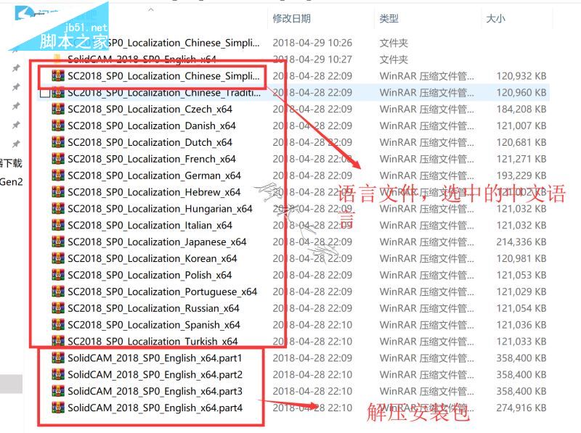Image resolution: width=581 pixels, height=433 pixels.
Task: Select the Localization_Turkish_x64 WinRAR icon
Action: tap(58, 341)
